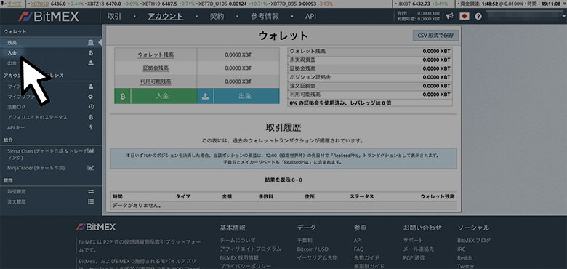Click the ステータス column header
This screenshot has height=269, width=567.
click(361, 197)
